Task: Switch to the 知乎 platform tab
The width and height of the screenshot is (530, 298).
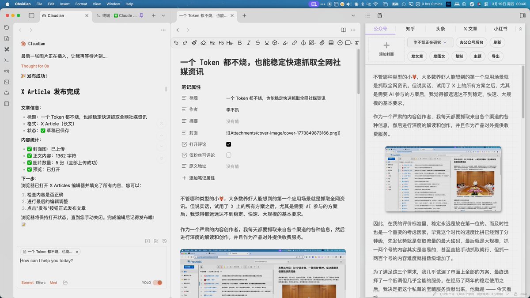Action: click(410, 29)
